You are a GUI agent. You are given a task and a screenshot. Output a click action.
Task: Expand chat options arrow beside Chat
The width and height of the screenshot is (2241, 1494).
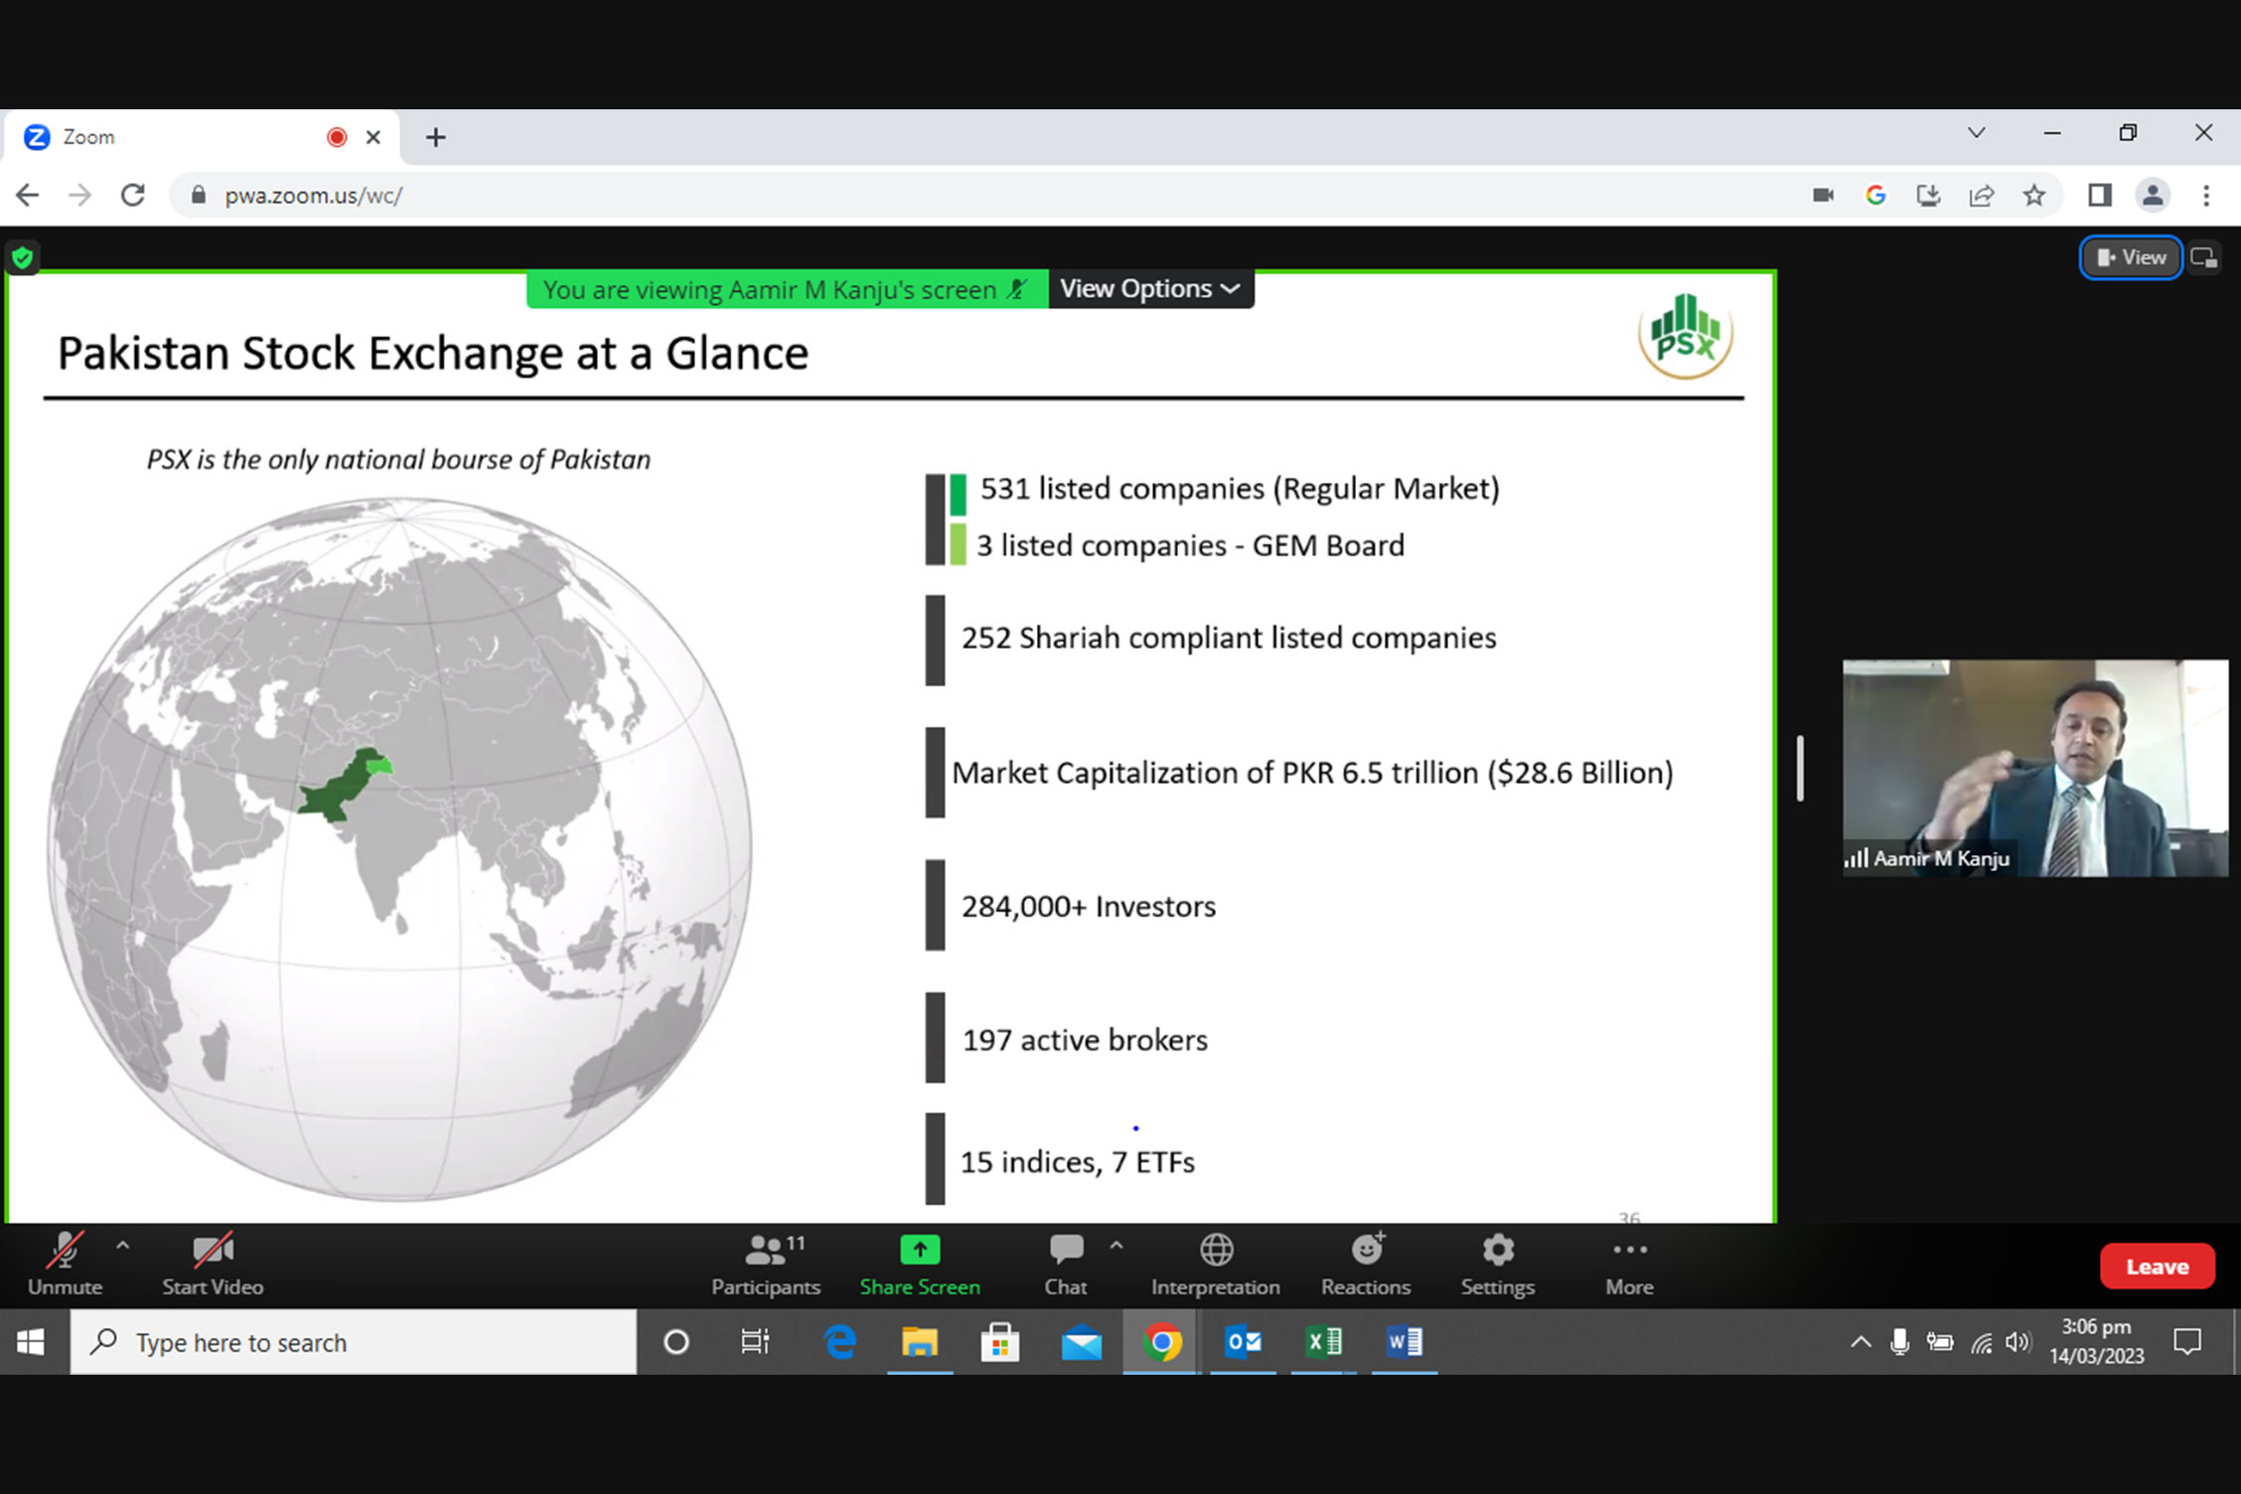click(x=1117, y=1246)
